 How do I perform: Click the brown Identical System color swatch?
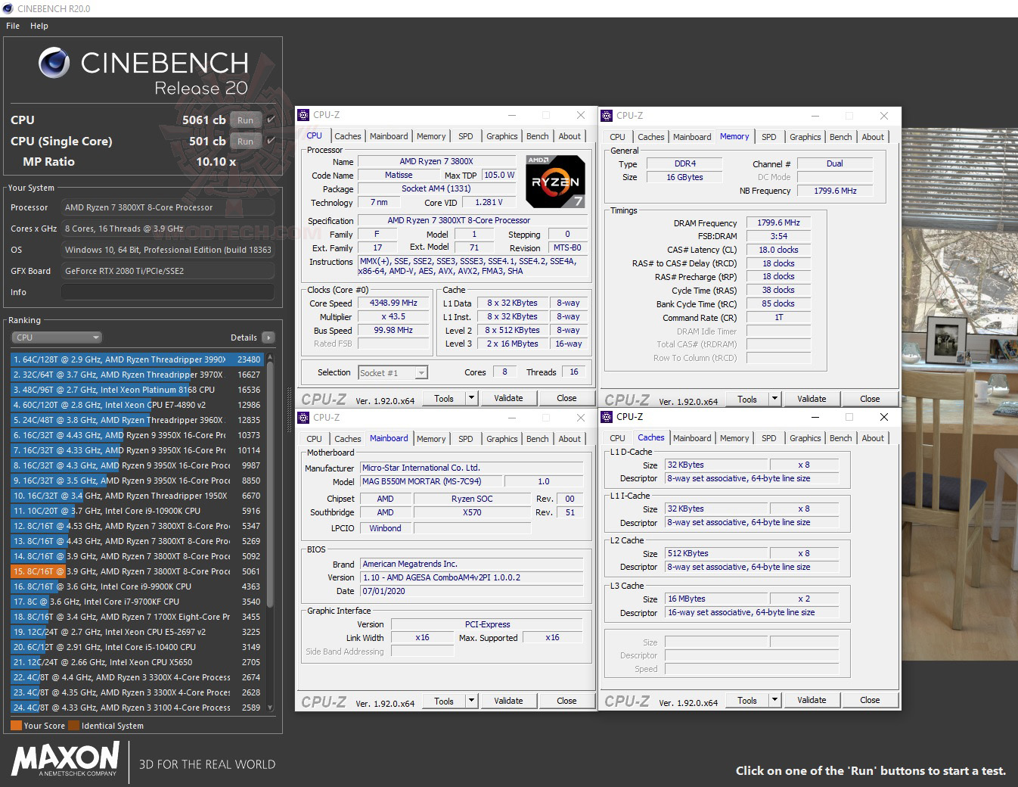point(73,726)
